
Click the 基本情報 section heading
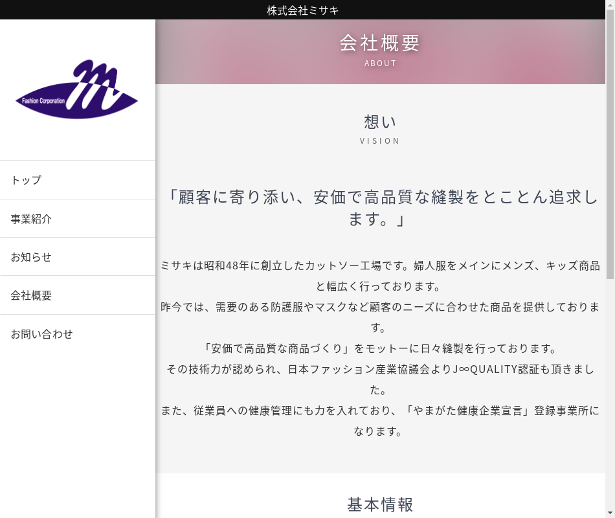[380, 504]
